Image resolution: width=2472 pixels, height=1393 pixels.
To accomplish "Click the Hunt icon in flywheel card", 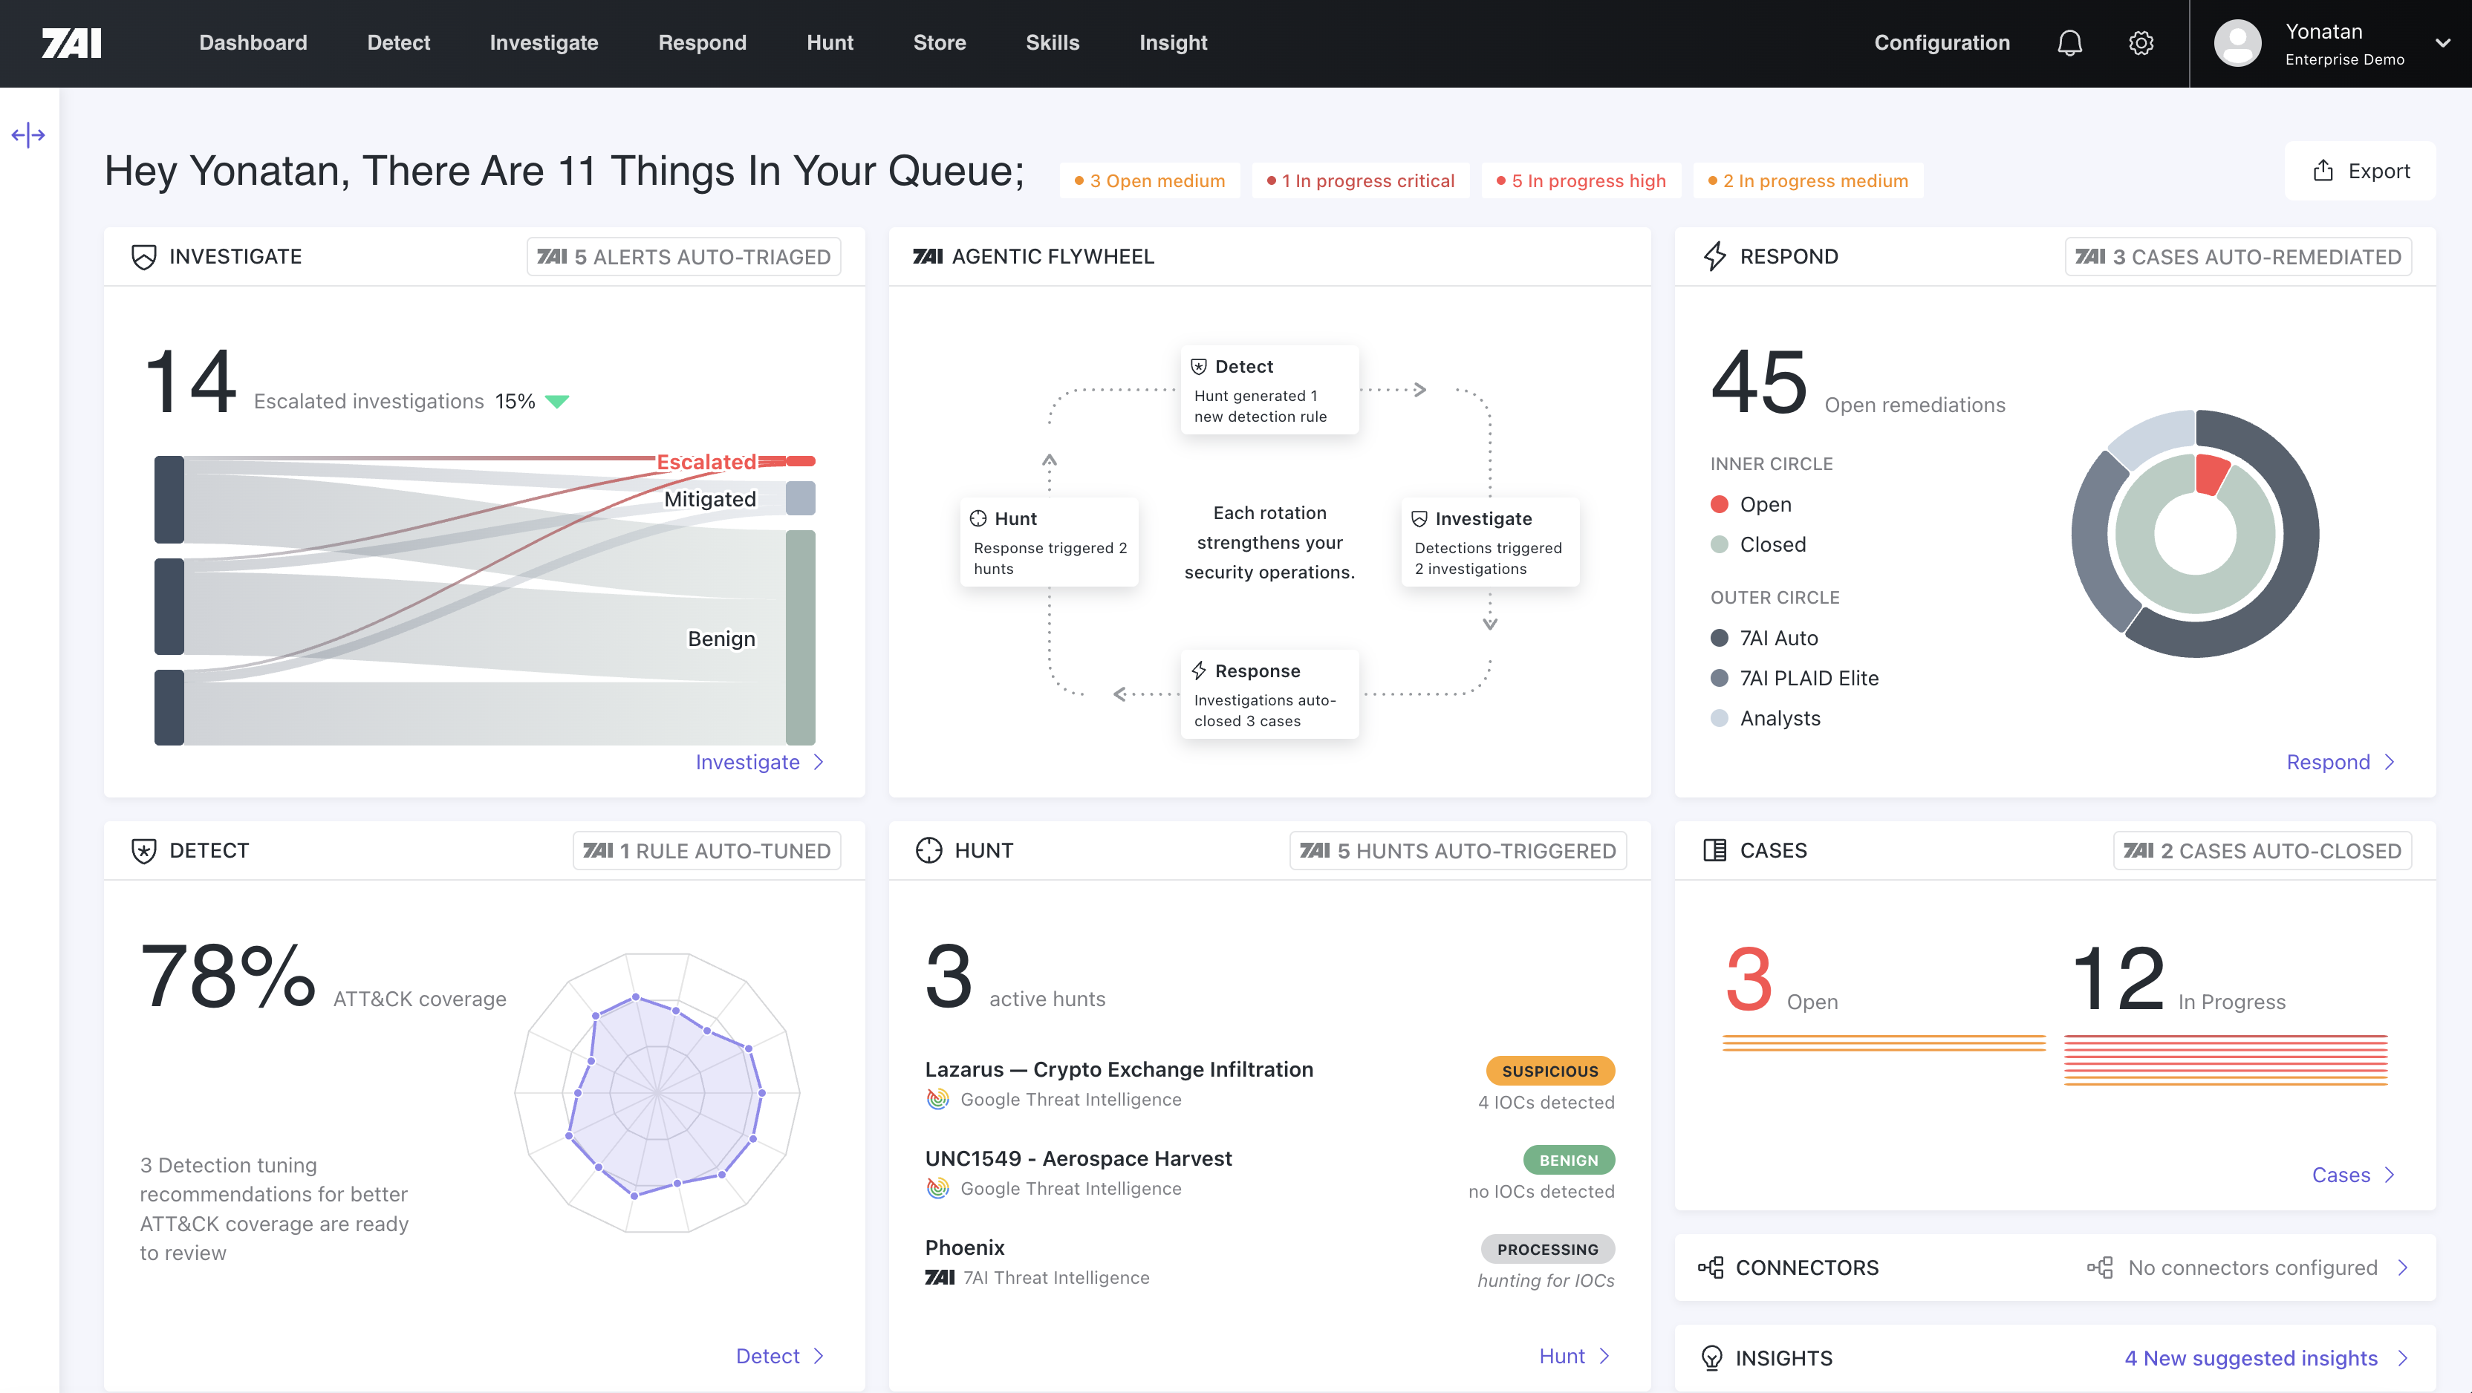I will (x=978, y=518).
